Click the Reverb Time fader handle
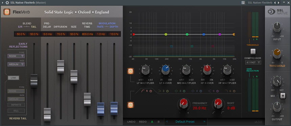 click(87, 99)
